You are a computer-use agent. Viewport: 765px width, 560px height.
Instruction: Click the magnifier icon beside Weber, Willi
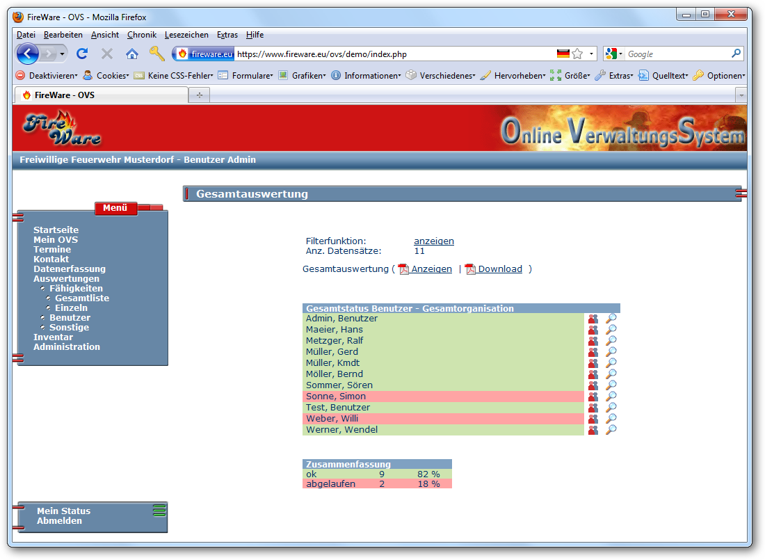coord(611,419)
